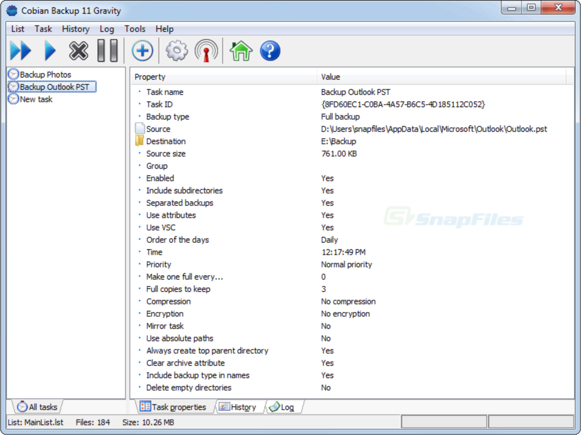Viewport: 581px width, 435px height.
Task: Open the History menu
Action: (x=75, y=29)
